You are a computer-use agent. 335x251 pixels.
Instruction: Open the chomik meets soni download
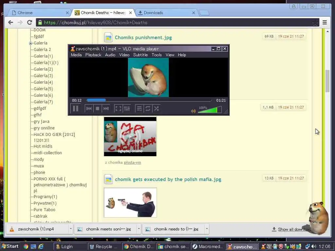point(106,229)
